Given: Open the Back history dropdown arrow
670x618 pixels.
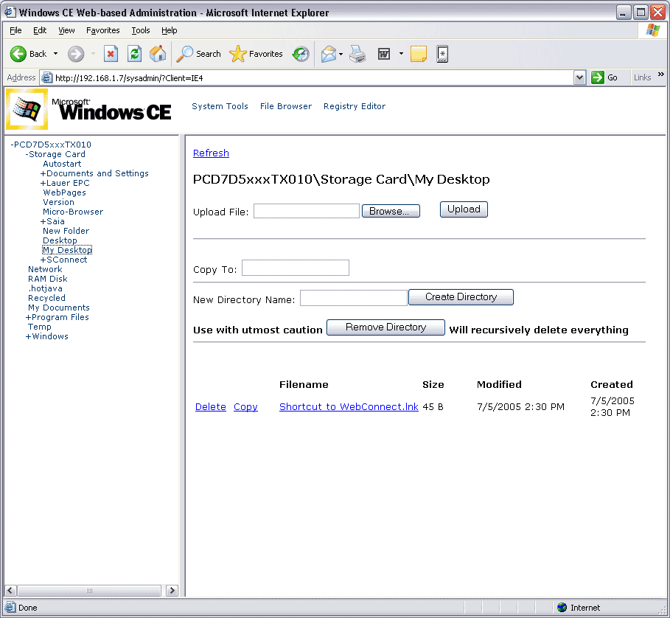Looking at the screenshot, I should 55,54.
